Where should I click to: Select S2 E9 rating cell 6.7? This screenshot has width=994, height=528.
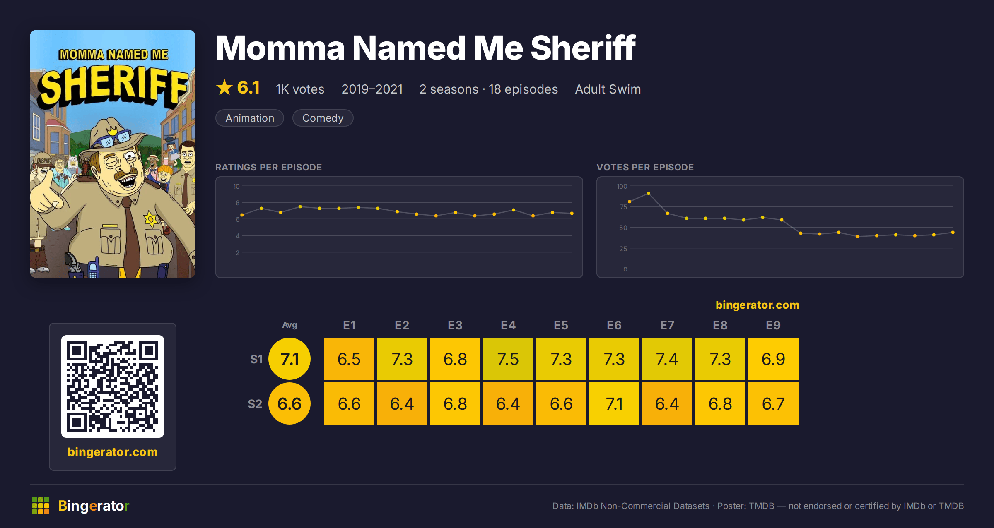click(x=773, y=403)
